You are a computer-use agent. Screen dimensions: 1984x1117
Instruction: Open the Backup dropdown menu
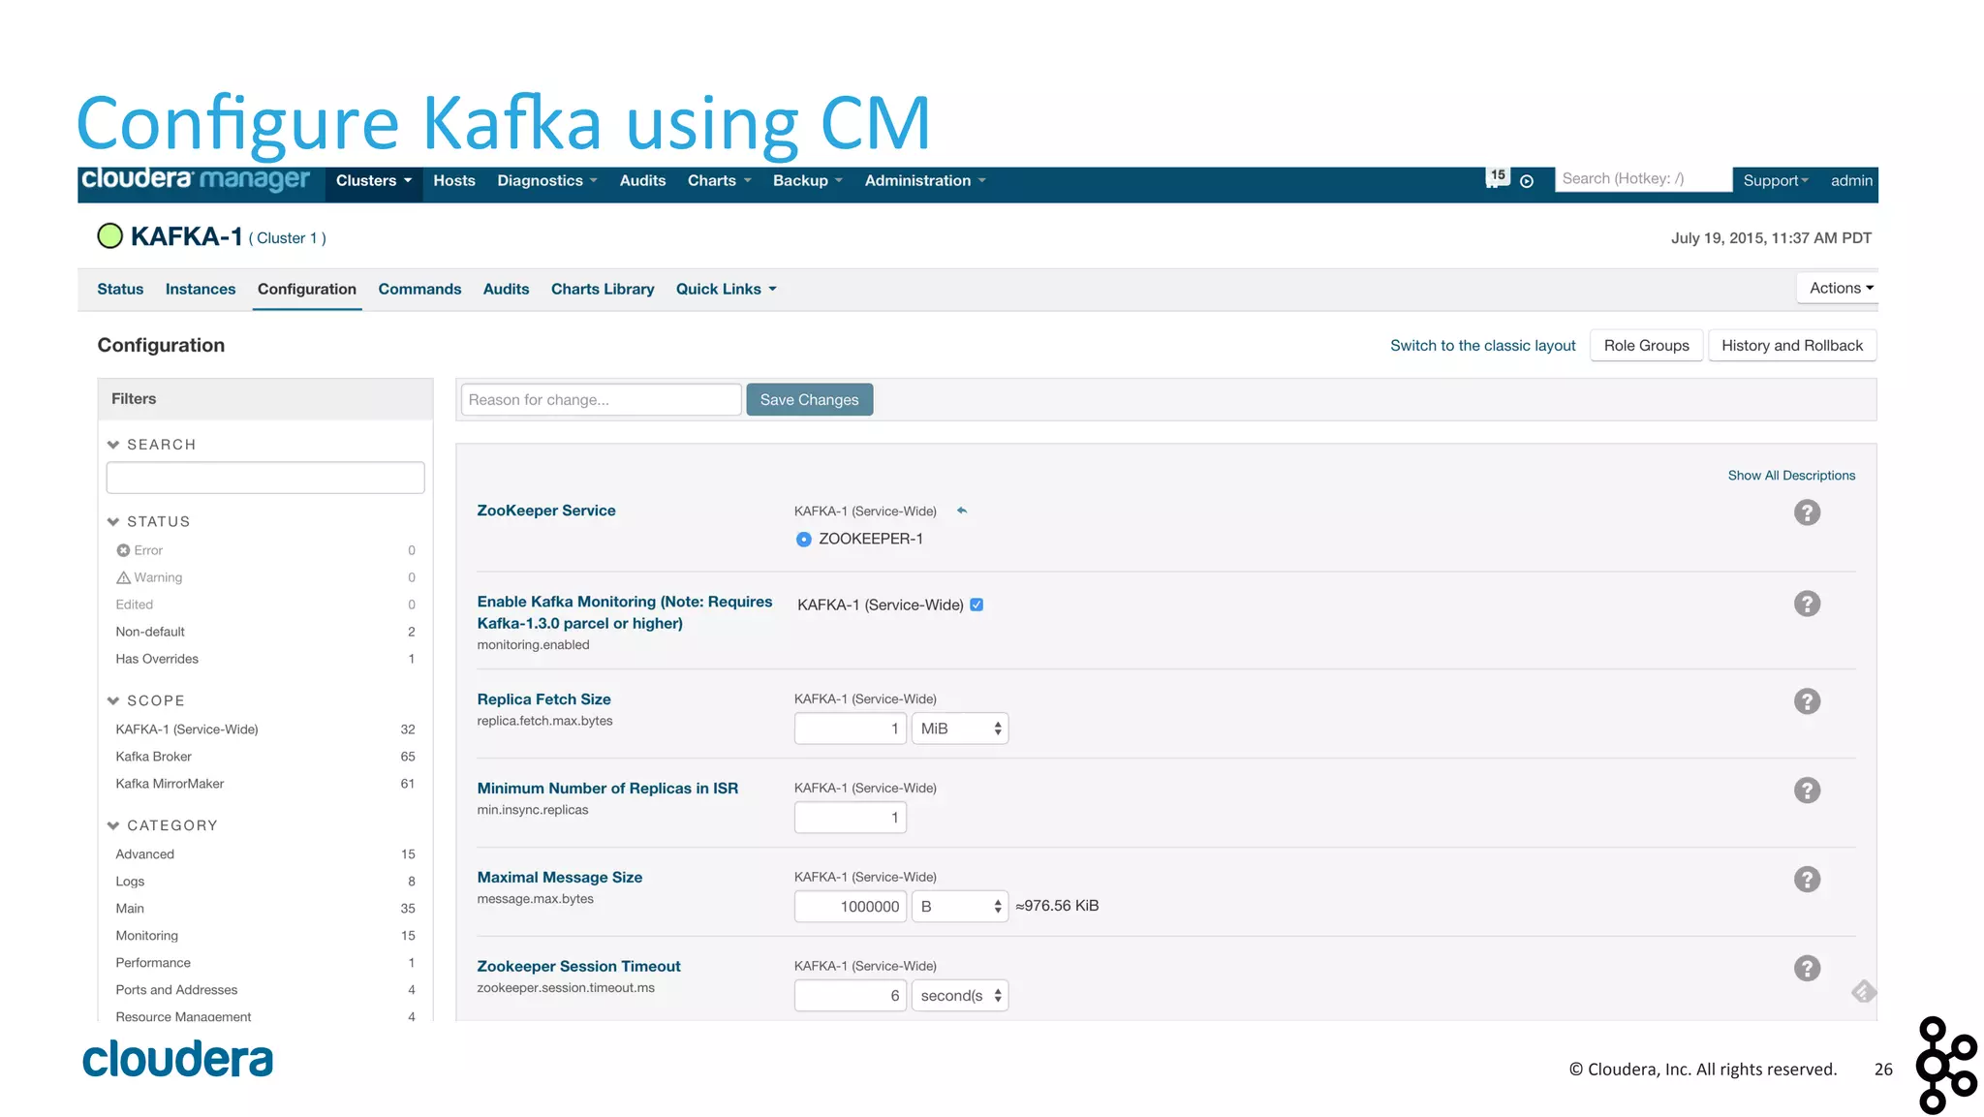pyautogui.click(x=808, y=181)
